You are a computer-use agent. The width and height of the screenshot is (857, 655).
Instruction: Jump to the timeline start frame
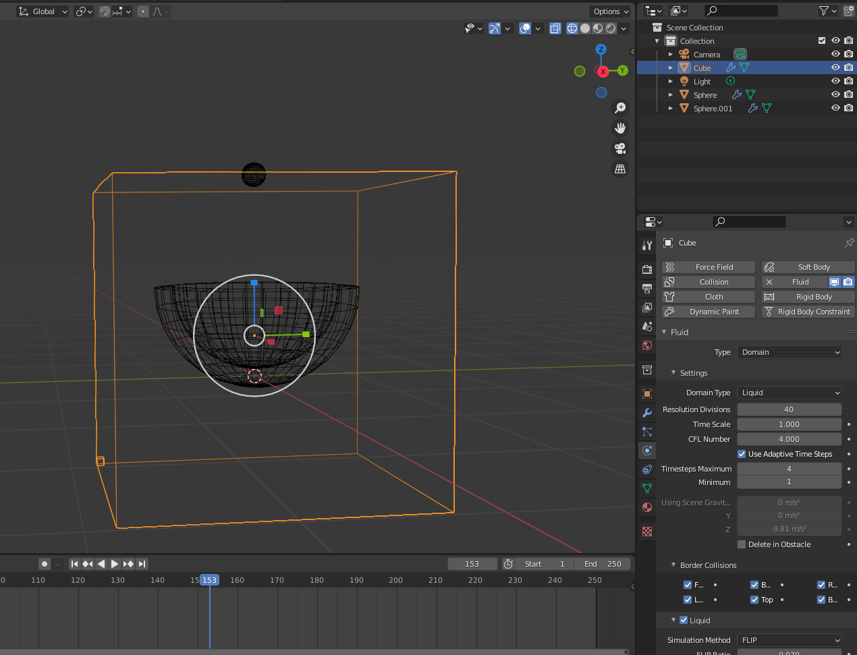coord(75,564)
